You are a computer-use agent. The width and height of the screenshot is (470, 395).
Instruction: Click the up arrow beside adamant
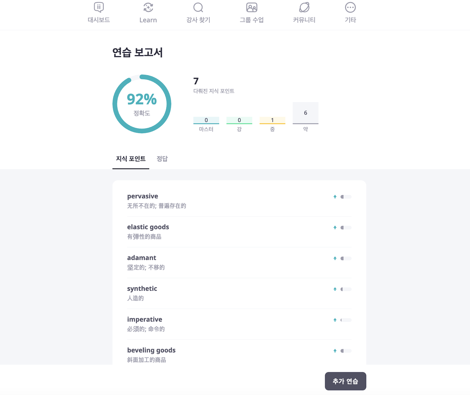point(335,258)
